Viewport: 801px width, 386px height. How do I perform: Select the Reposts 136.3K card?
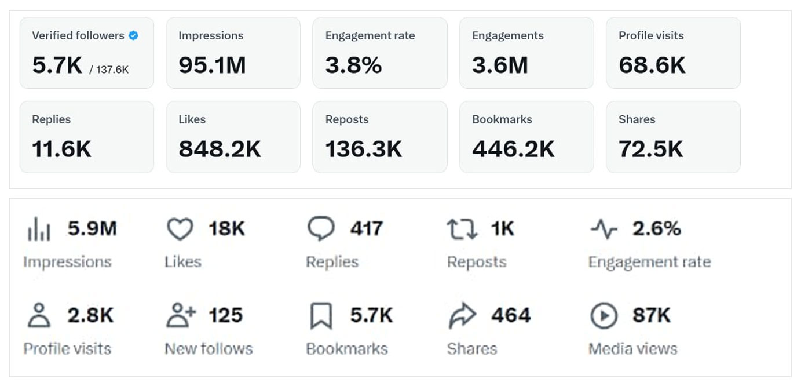(380, 137)
